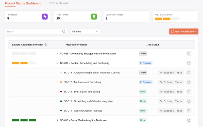Open SC-019 via its external link icon

[189, 63]
